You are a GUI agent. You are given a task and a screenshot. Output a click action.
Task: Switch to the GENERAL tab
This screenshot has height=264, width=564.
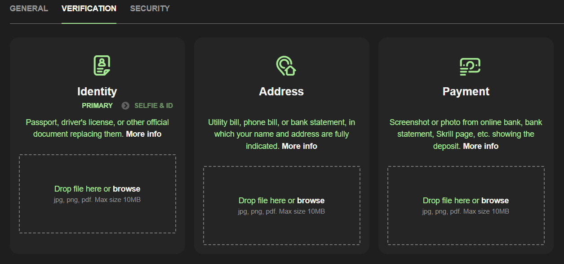point(29,8)
